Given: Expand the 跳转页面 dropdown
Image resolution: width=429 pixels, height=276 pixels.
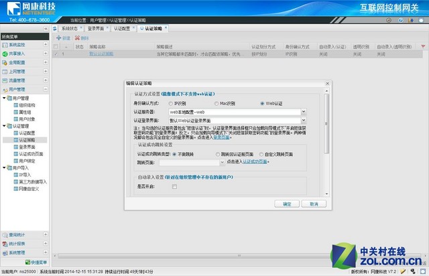Looking at the screenshot, I should pyautogui.click(x=221, y=161).
